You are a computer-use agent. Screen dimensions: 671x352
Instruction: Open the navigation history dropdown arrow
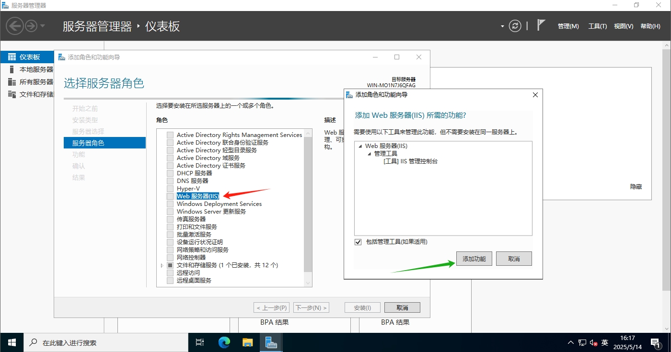[x=43, y=26]
